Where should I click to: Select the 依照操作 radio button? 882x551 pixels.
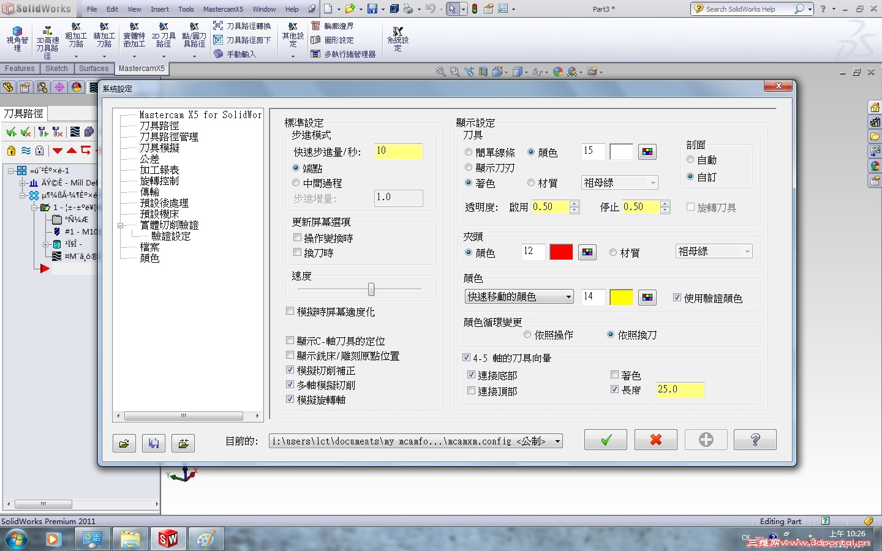pos(527,335)
